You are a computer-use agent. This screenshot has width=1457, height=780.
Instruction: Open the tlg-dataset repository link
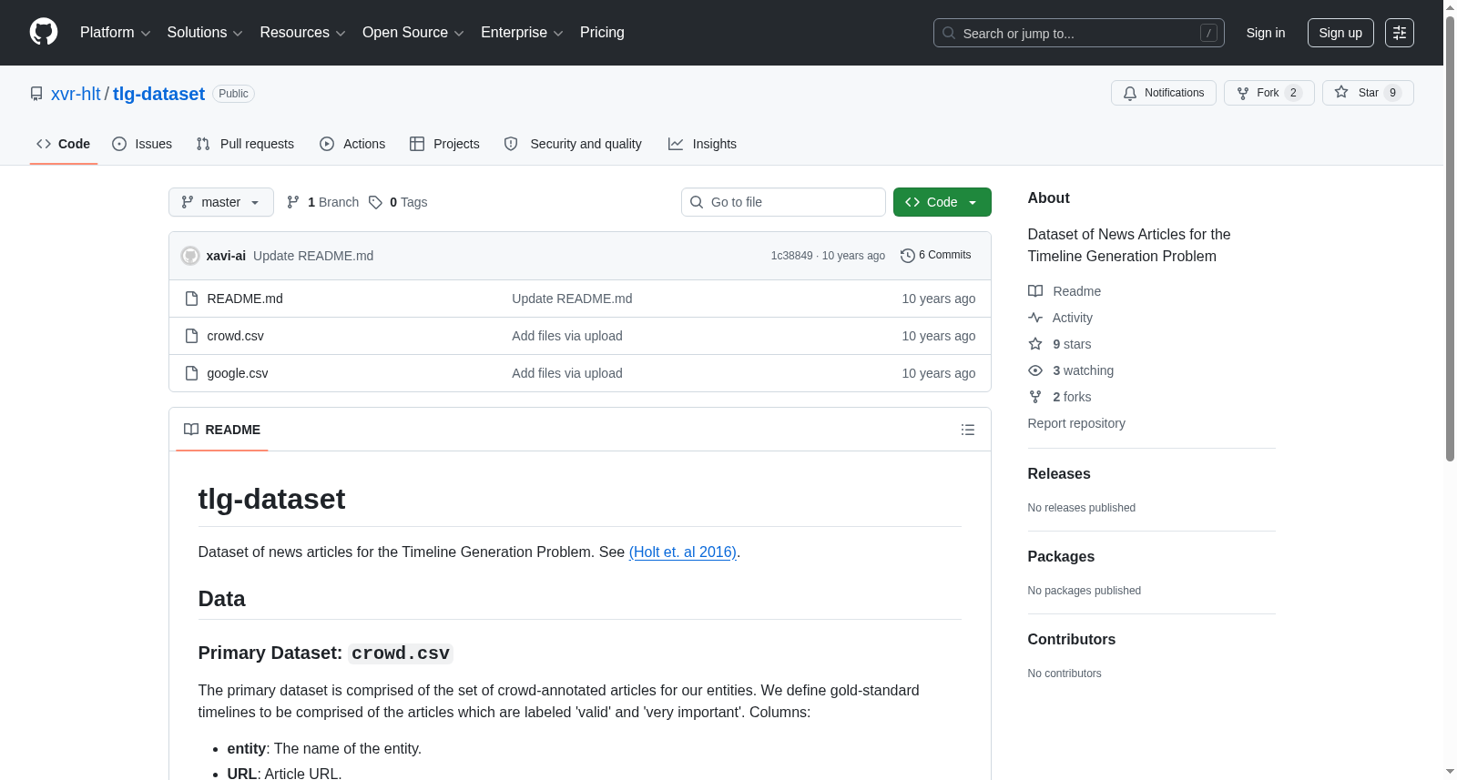(x=158, y=94)
